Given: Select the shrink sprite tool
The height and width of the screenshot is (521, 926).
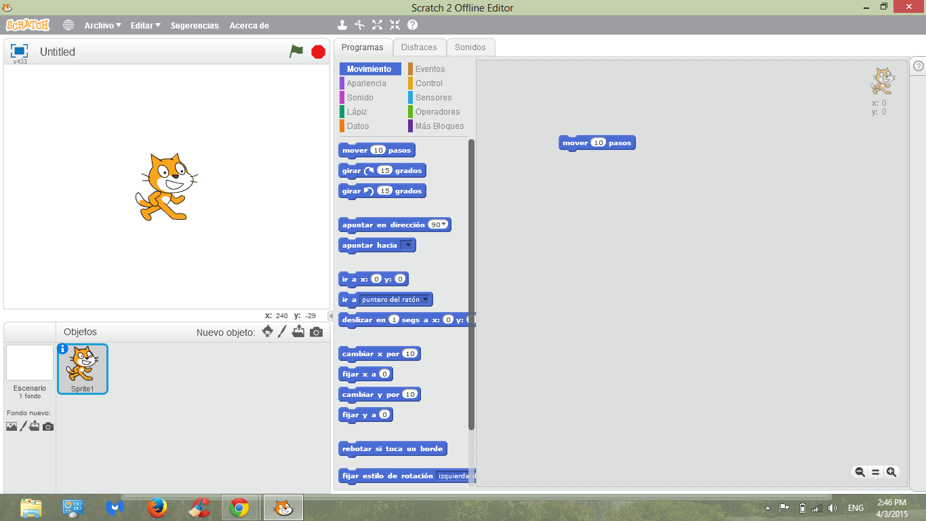Looking at the screenshot, I should click(395, 24).
